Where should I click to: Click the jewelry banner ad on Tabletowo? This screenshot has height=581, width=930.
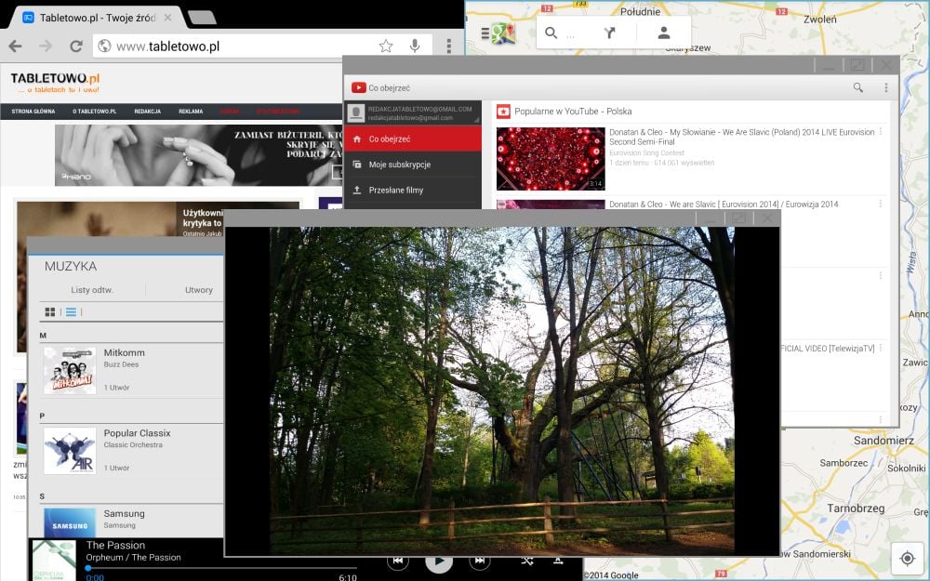click(199, 154)
